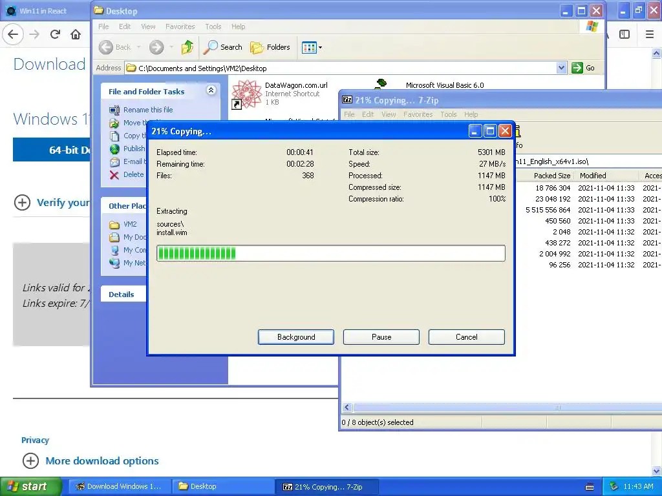
Task: Click My Network Places icon
Action: (114, 263)
